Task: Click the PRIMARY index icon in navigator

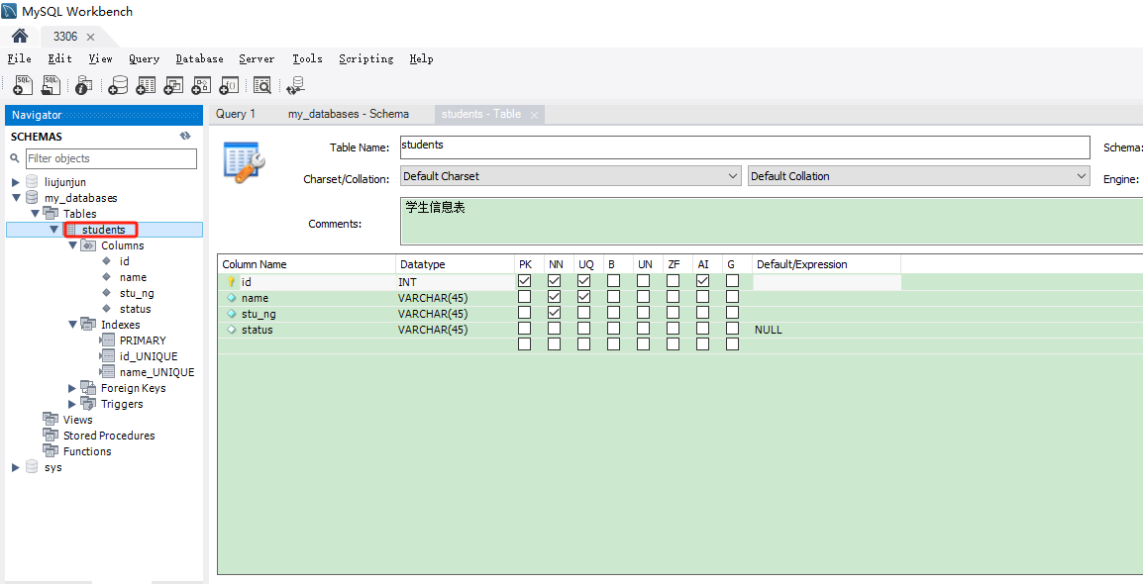Action: (107, 341)
